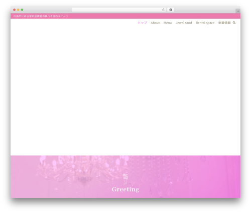Open the Jewel sand menu item
This screenshot has height=213, width=251.
(184, 23)
